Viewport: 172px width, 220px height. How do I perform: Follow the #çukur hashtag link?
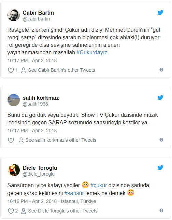[x=99, y=185]
